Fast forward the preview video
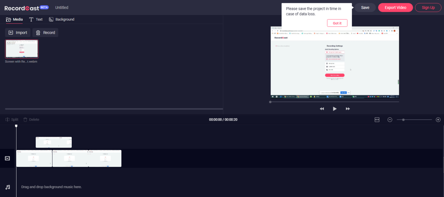Screen dimensions: 444x197 coord(348,109)
